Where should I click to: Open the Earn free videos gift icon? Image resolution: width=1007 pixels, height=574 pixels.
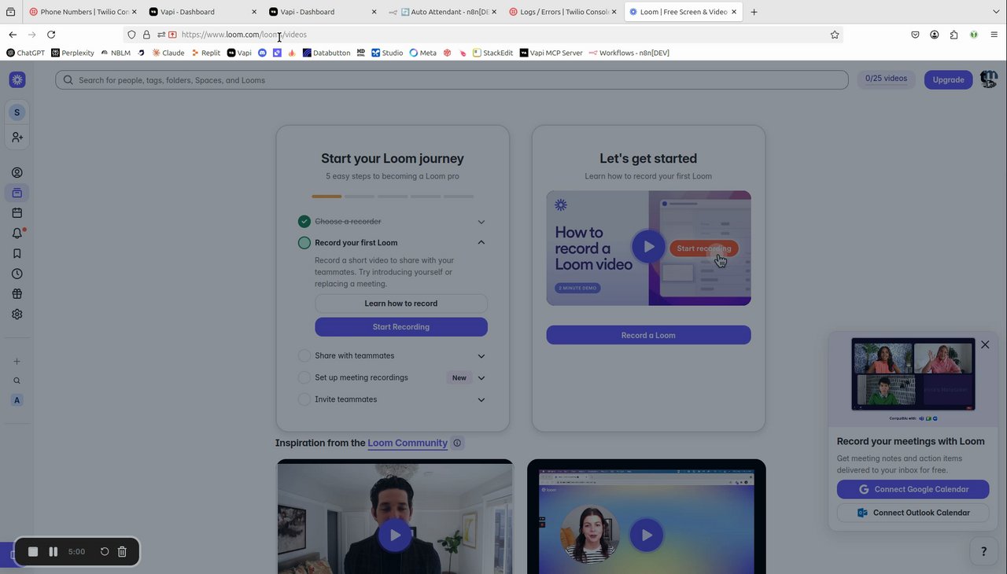pyautogui.click(x=17, y=294)
